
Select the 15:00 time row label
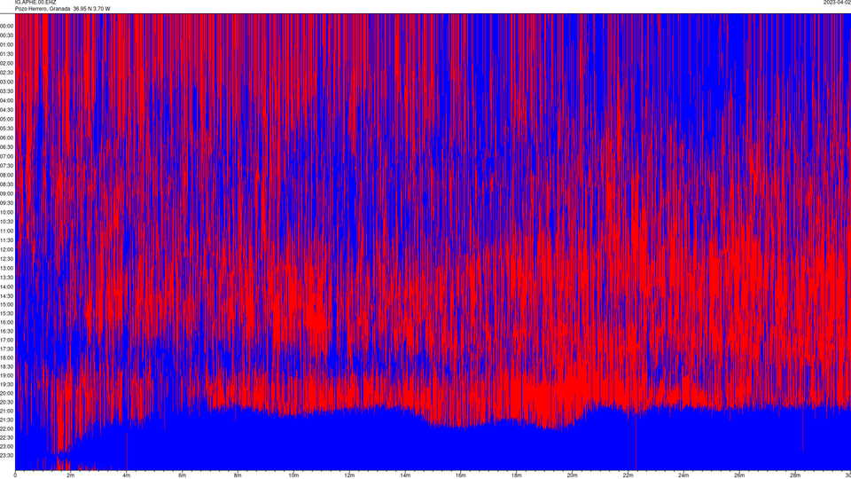click(x=6, y=304)
